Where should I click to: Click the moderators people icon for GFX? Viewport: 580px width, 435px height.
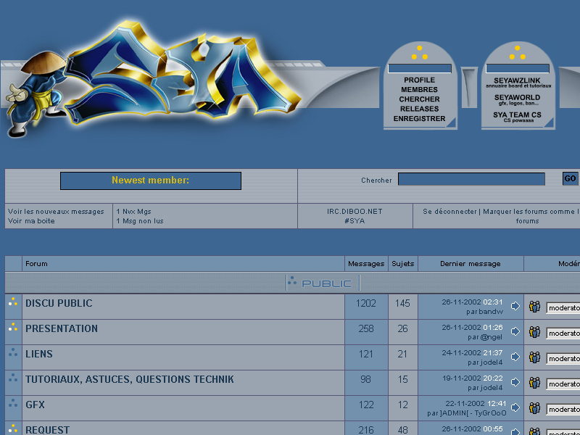point(535,408)
